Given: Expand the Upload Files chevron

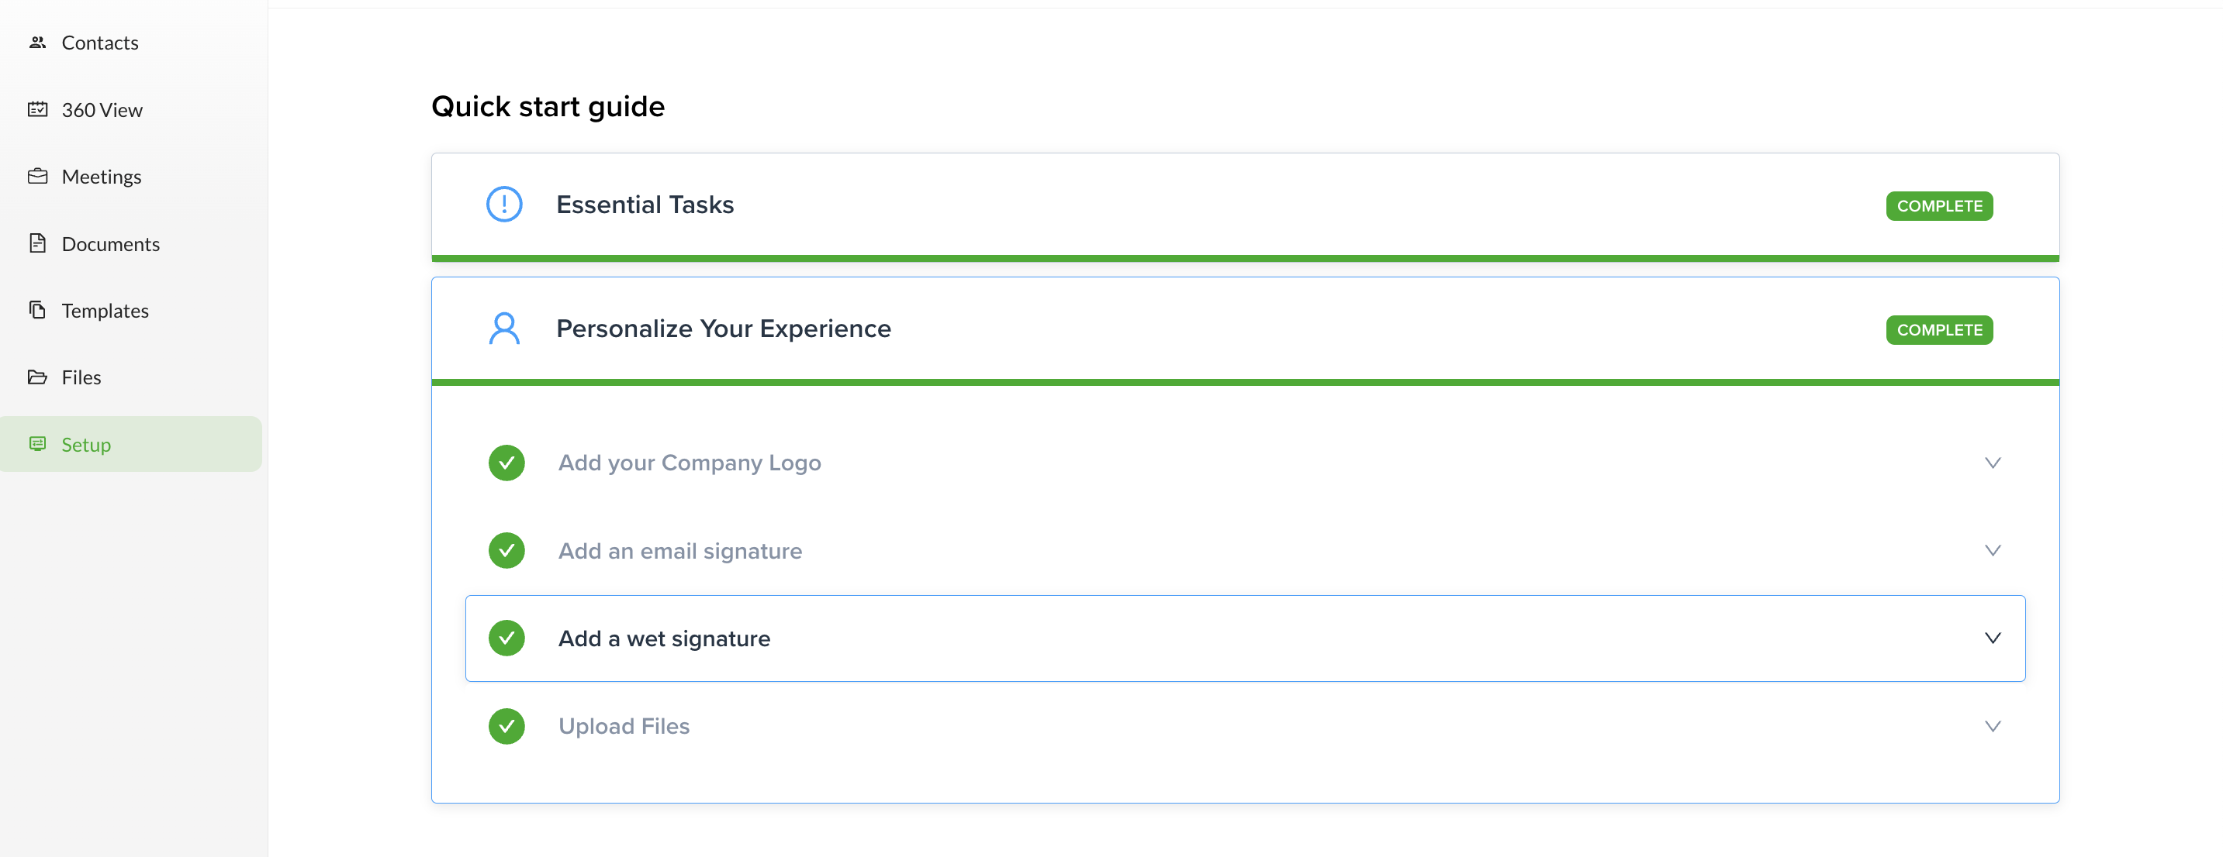Looking at the screenshot, I should [1992, 726].
